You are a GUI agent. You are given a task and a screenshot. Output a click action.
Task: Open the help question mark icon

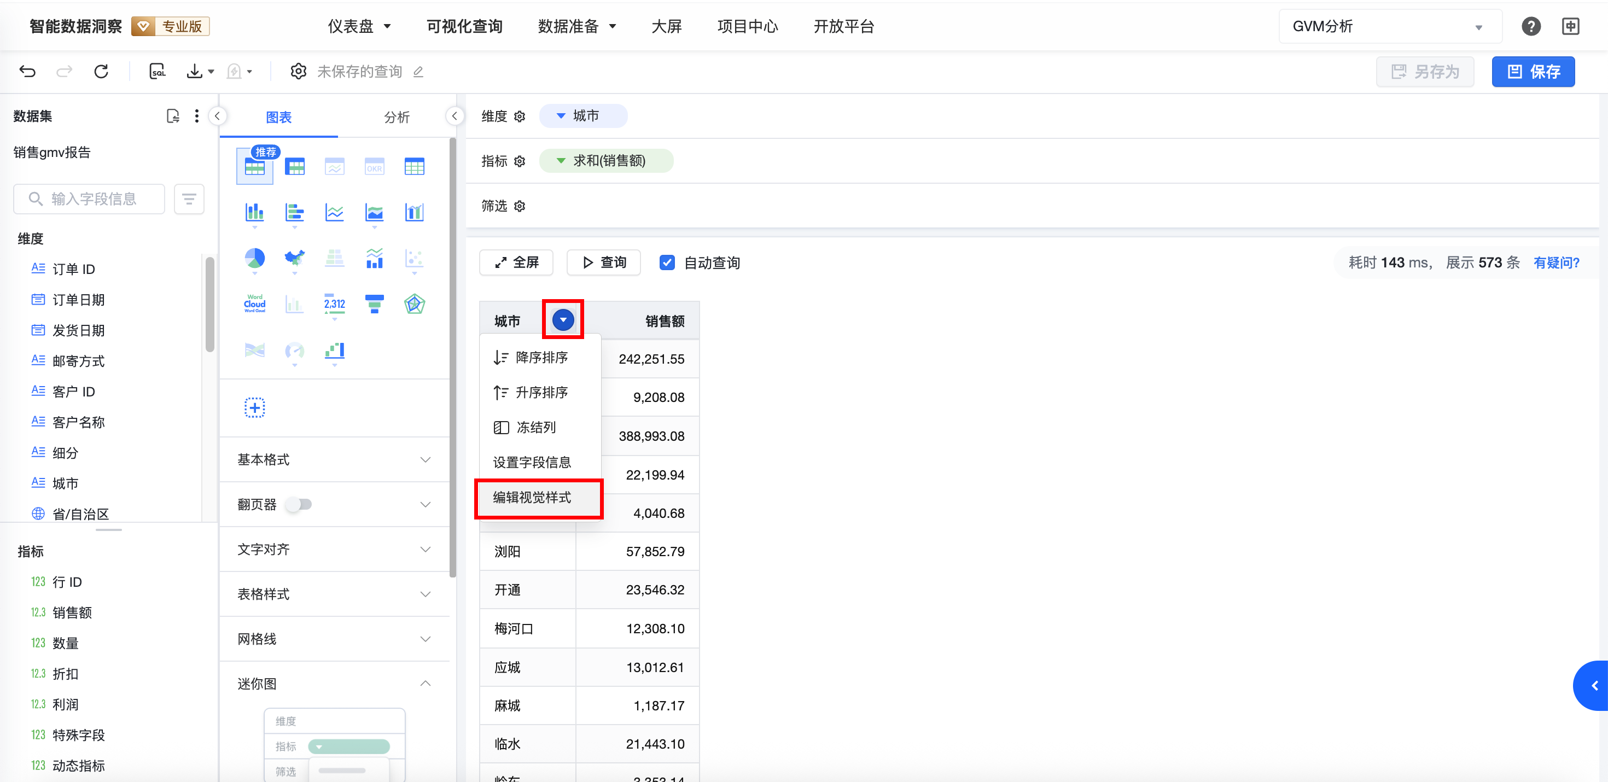coord(1530,26)
